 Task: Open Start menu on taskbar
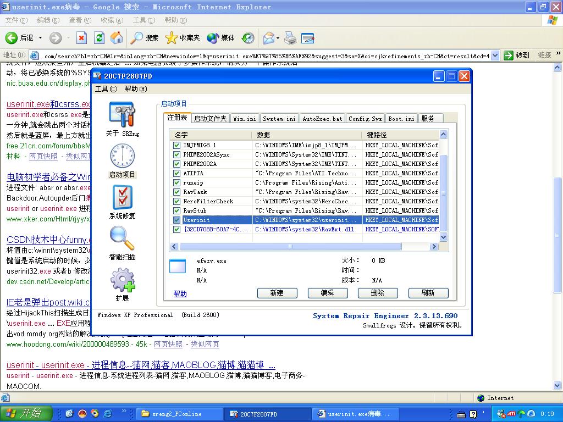(26, 413)
